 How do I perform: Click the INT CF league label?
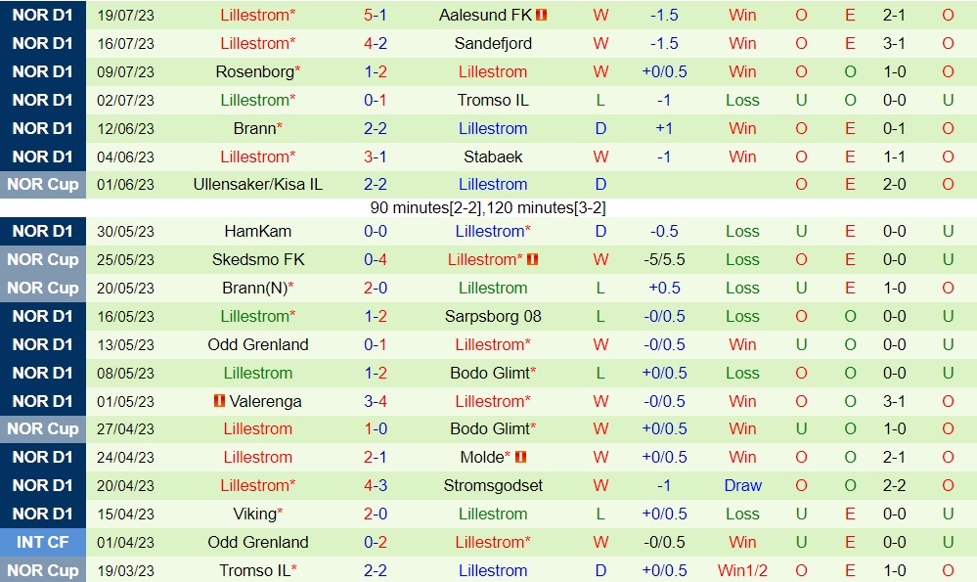[43, 543]
